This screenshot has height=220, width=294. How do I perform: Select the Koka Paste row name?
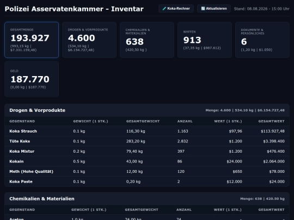click(x=21, y=181)
